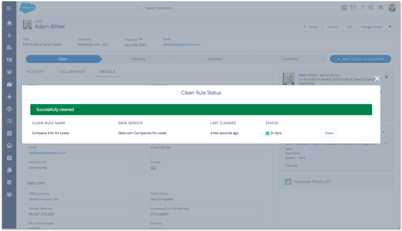Open Accounts building icon in sidebar
This screenshot has height=231, width=402.
coord(9,48)
